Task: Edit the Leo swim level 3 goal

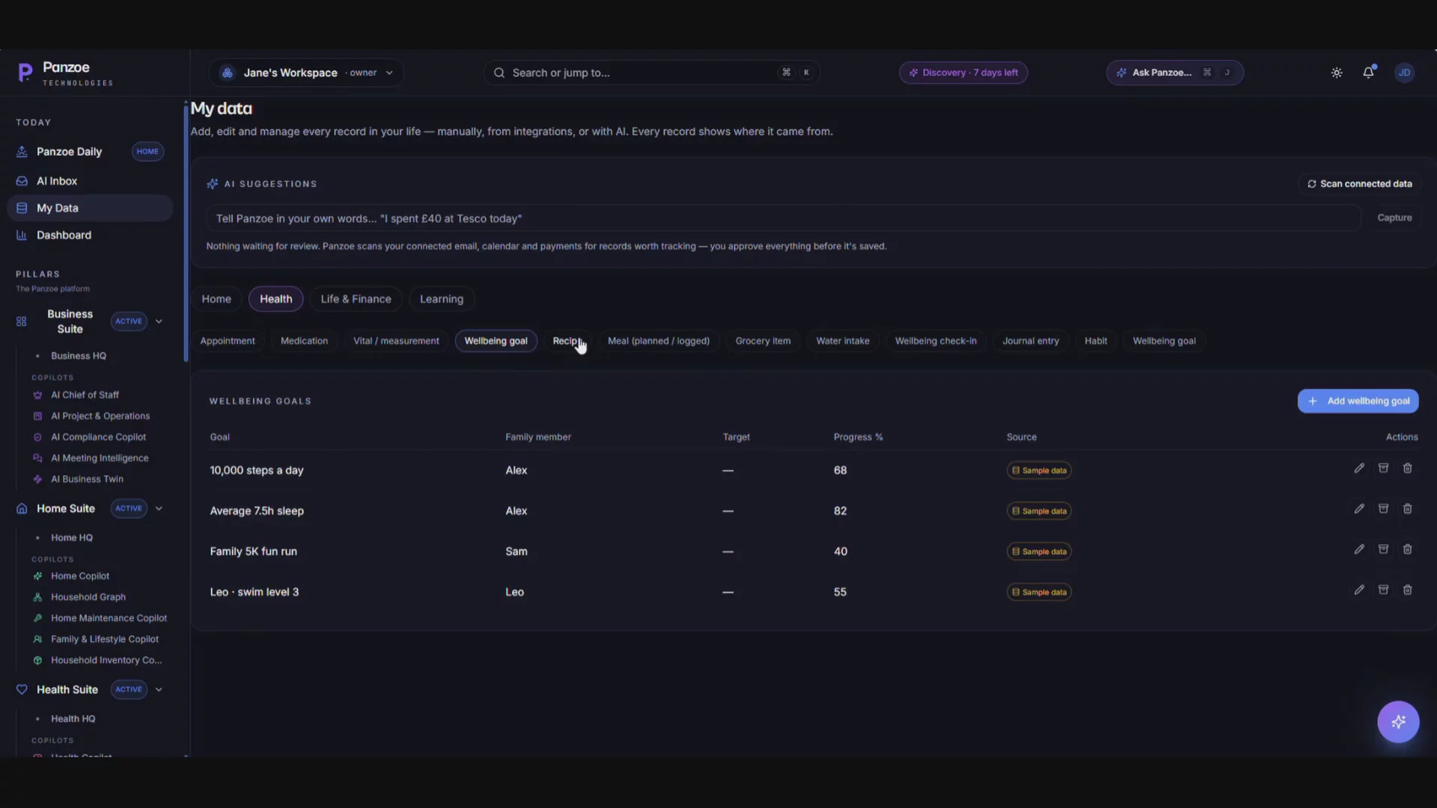Action: pyautogui.click(x=1359, y=590)
